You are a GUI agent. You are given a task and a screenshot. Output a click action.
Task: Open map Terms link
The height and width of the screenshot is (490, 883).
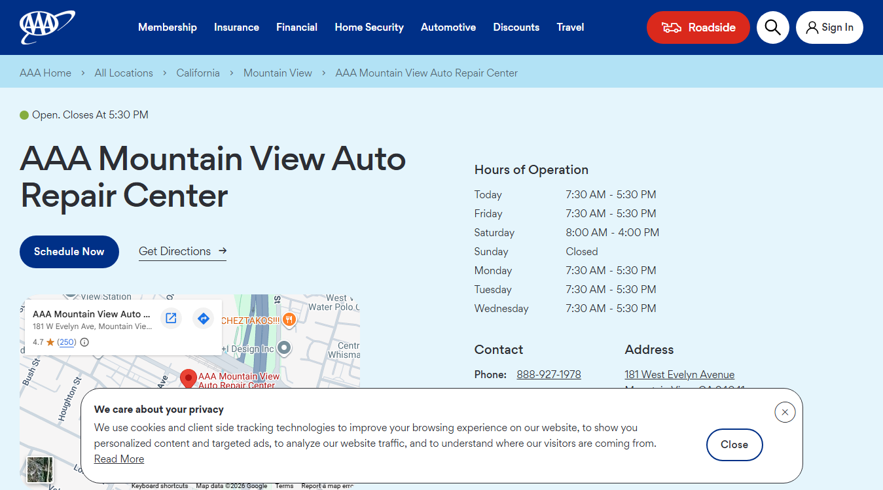coord(284,486)
